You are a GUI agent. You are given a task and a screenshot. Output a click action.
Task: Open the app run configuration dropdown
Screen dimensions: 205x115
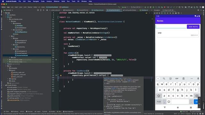click(x=125, y=7)
